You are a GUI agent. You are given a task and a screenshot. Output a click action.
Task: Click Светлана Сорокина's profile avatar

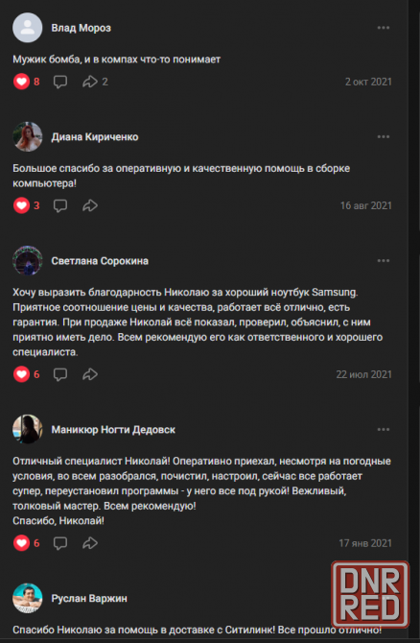[x=28, y=261]
